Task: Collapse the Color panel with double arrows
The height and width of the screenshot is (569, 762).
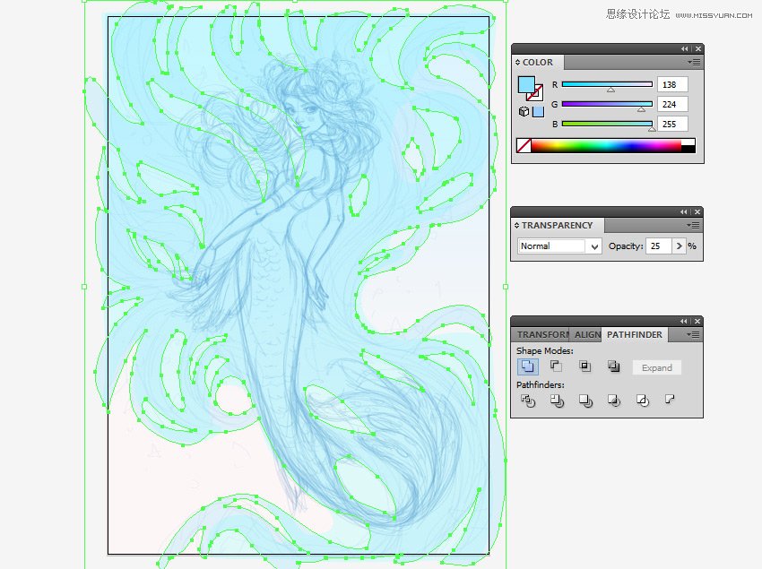Action: pyautogui.click(x=685, y=48)
